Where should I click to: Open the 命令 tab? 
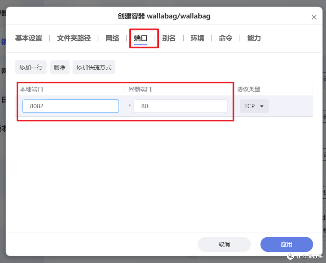click(225, 38)
